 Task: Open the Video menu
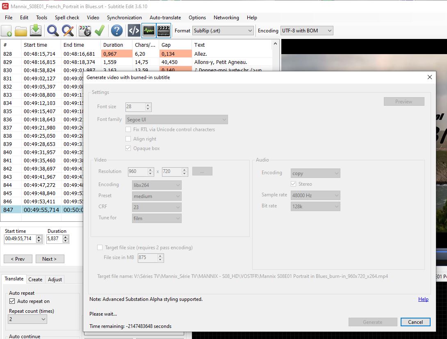[x=93, y=17]
